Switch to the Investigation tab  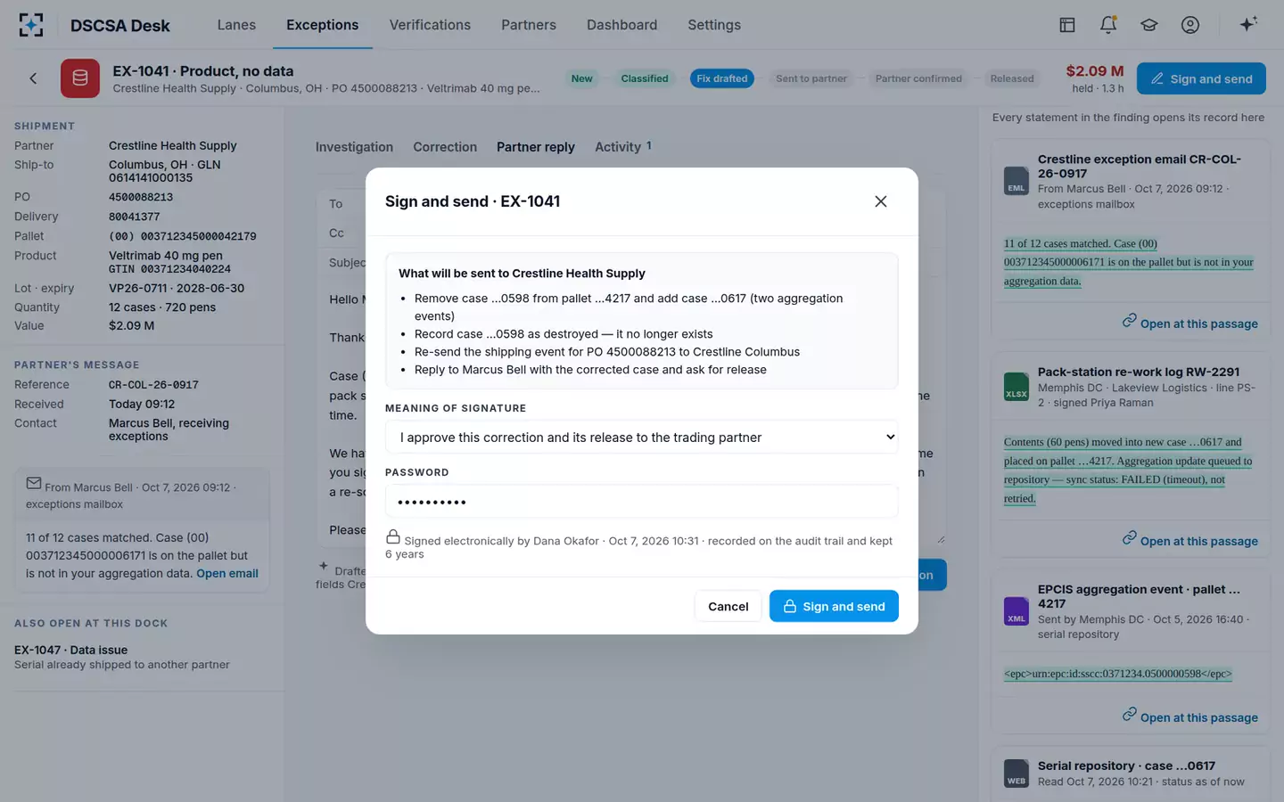[x=354, y=147]
